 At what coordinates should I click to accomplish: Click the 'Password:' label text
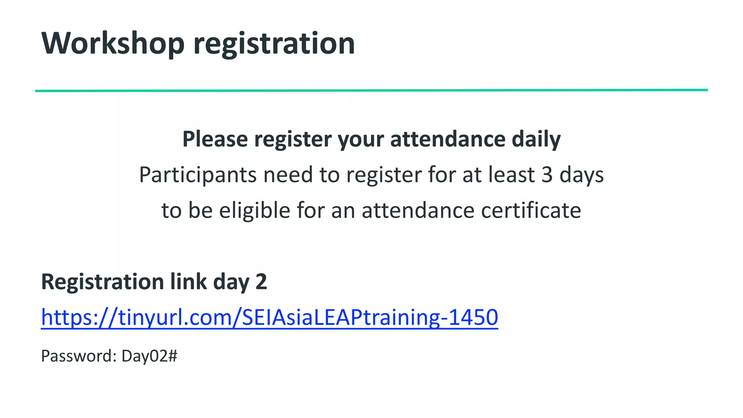coord(79,356)
